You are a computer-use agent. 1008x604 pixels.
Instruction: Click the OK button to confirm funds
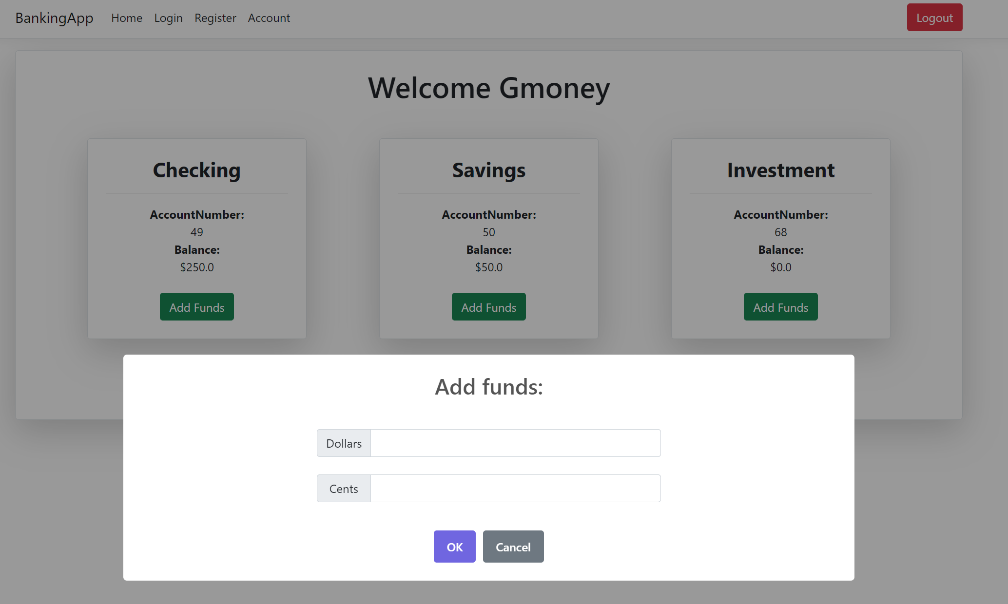click(x=455, y=547)
